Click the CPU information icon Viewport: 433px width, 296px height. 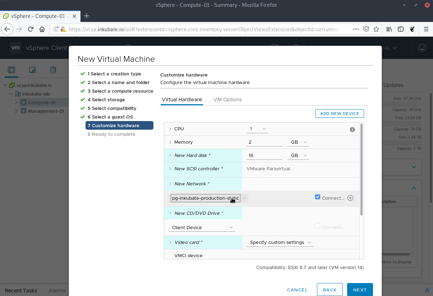[x=352, y=129]
